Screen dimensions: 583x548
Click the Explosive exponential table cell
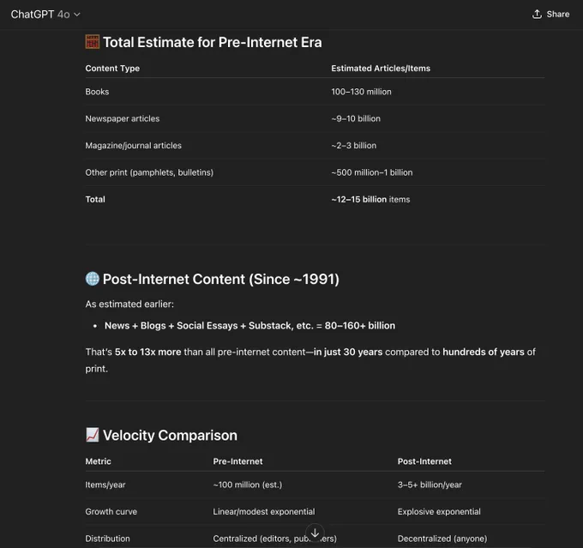pos(439,511)
